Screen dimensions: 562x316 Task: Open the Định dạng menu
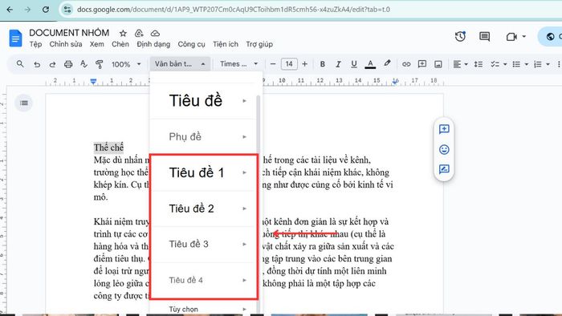click(x=153, y=44)
